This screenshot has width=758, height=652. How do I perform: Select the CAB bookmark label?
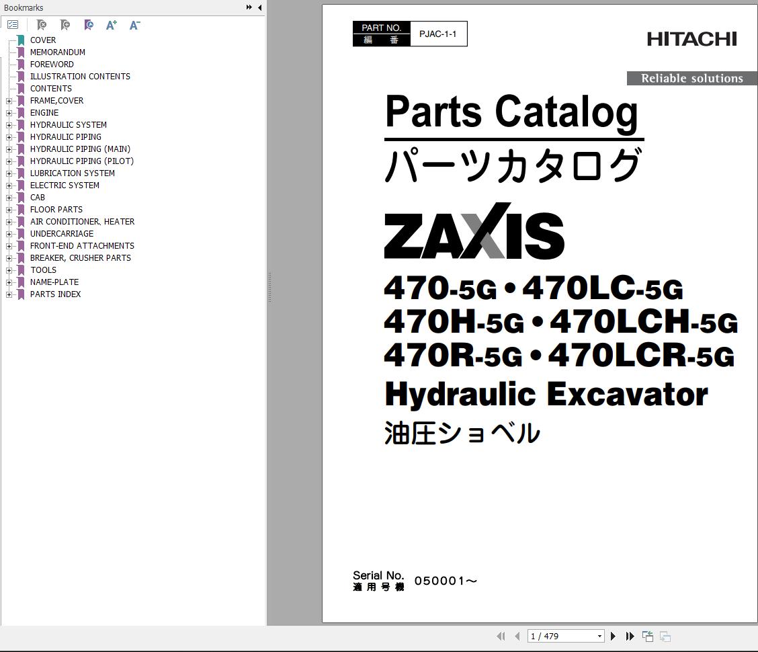click(x=37, y=198)
